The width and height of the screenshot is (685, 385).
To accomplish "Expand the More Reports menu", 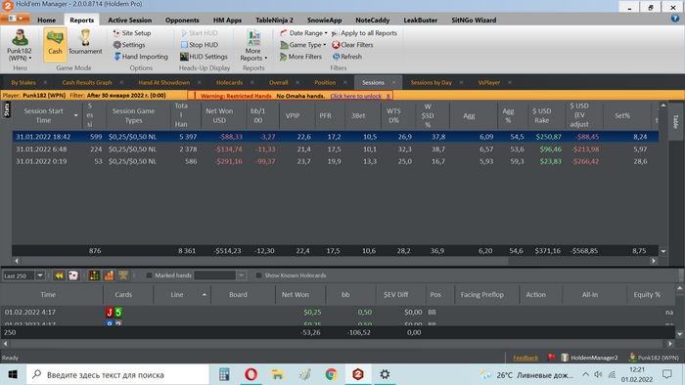I will (253, 46).
